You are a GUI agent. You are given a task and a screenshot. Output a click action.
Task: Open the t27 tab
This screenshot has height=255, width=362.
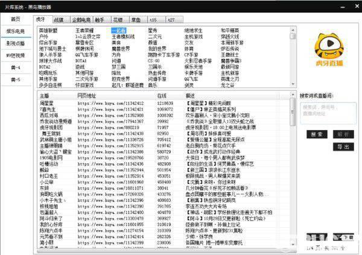(x=174, y=20)
